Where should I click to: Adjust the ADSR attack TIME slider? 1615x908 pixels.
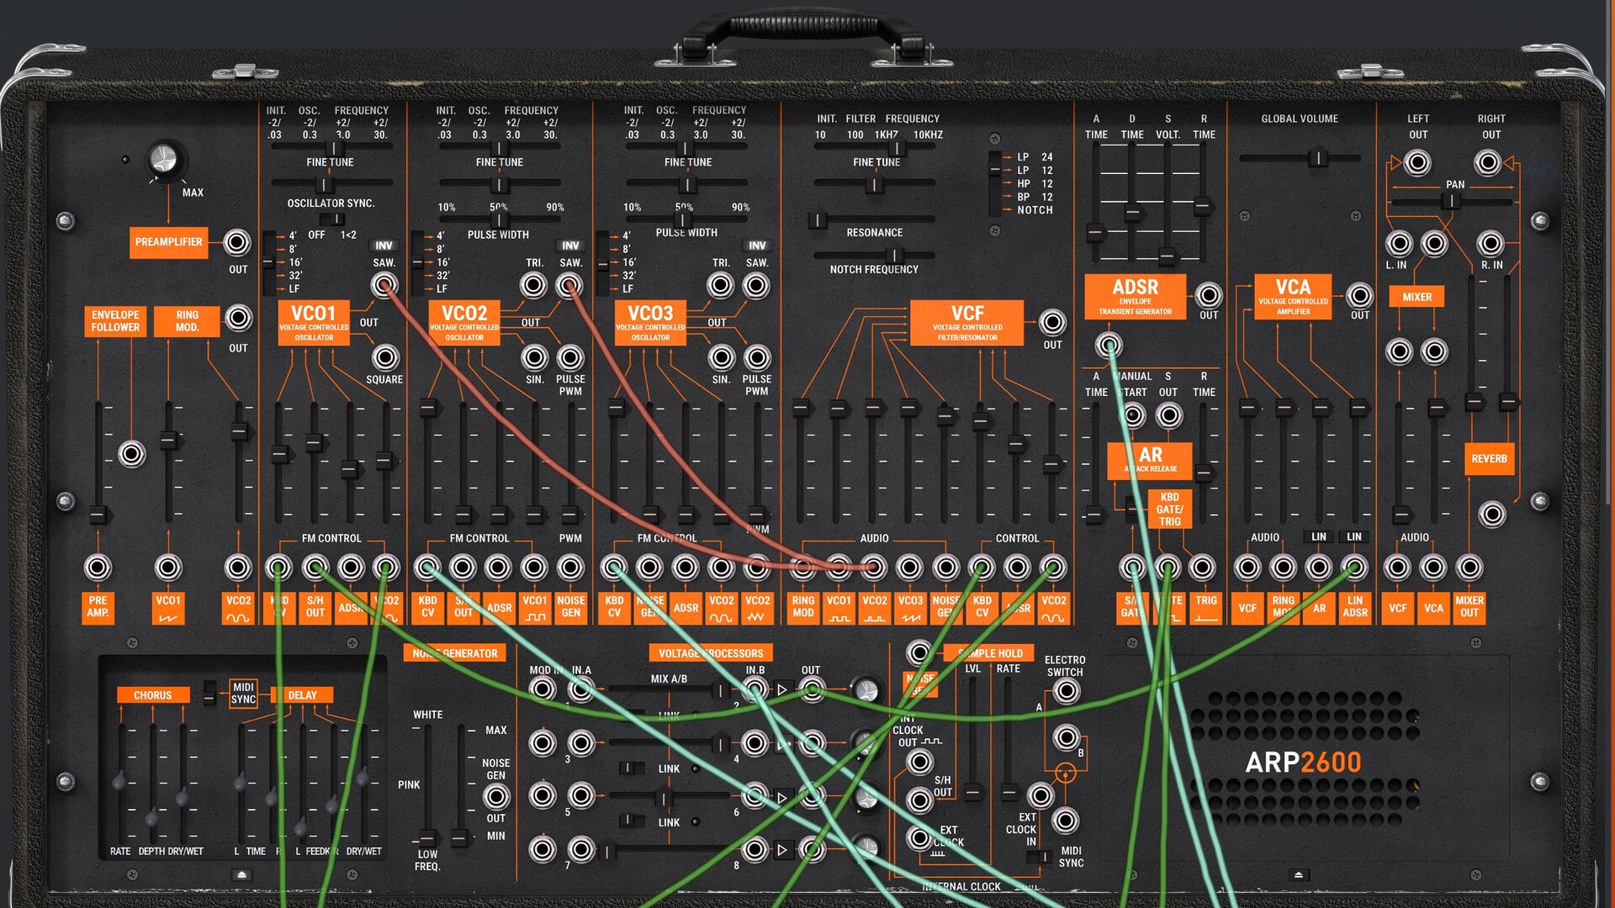point(1095,233)
